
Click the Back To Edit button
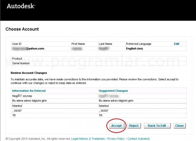157,126
